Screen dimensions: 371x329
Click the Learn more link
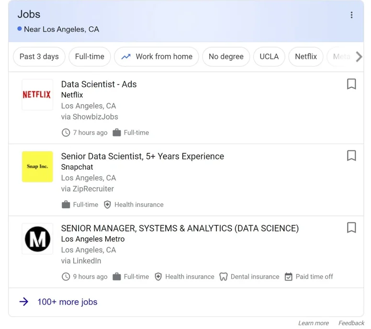313,323
